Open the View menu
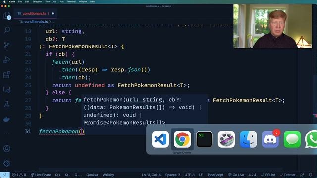This screenshot has height=178, width=317. pos(48,2)
